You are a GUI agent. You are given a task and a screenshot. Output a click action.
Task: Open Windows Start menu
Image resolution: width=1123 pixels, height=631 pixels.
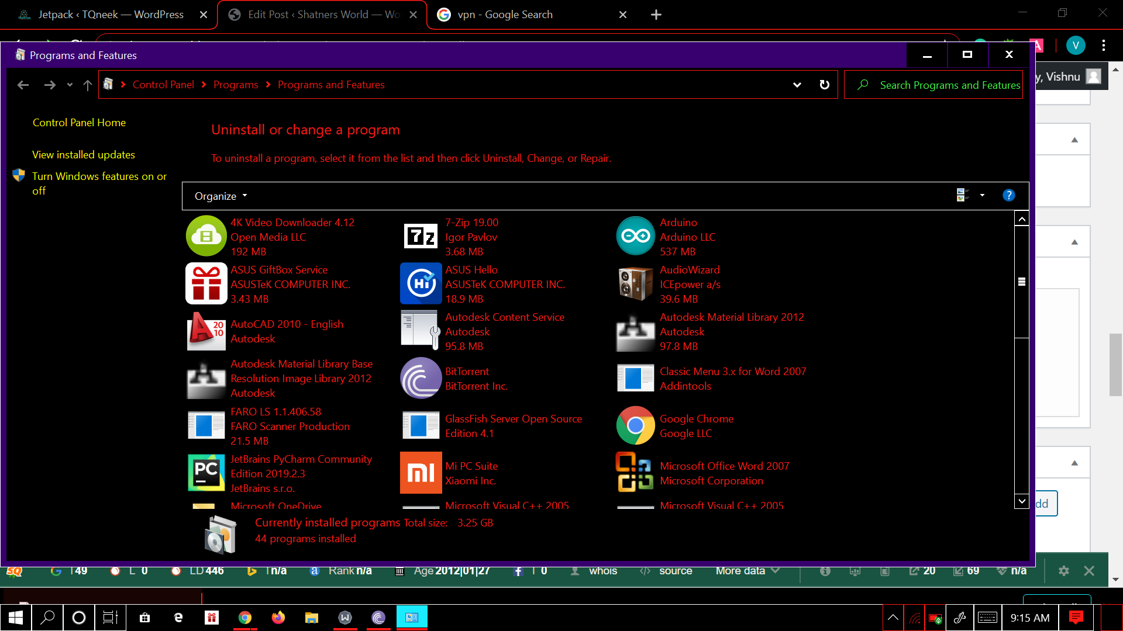point(16,618)
